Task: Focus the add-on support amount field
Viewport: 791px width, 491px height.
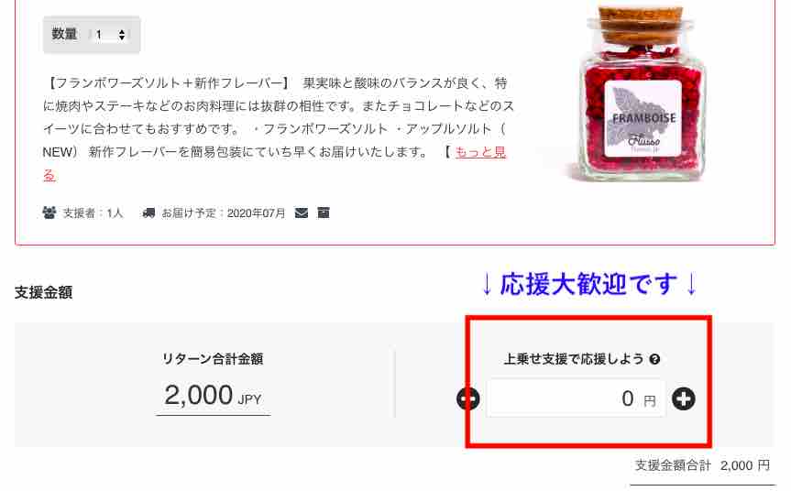Action: pos(576,398)
